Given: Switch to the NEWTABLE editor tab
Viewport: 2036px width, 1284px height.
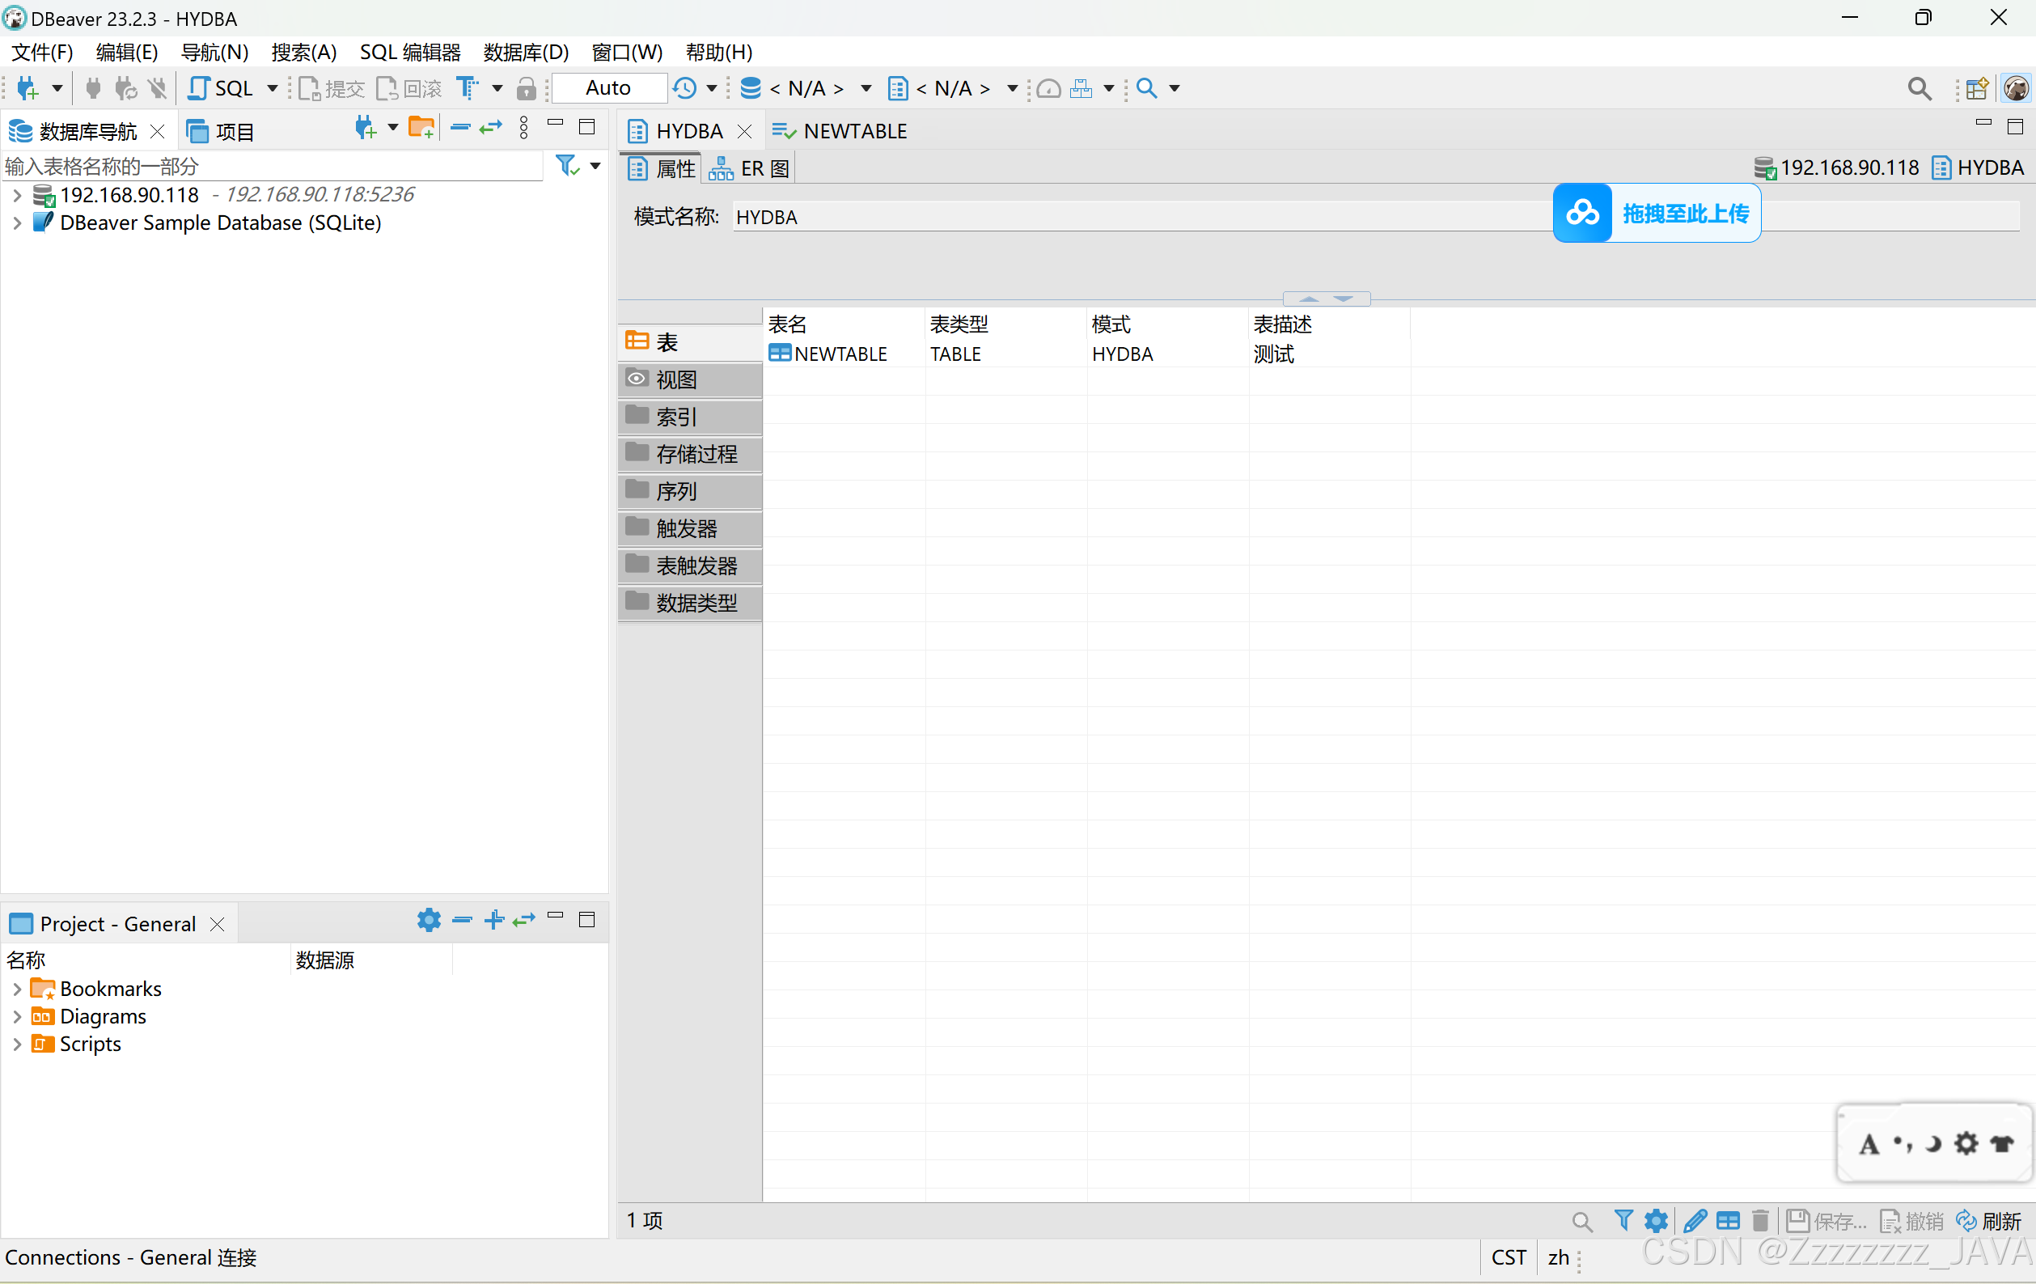Looking at the screenshot, I should coord(839,131).
